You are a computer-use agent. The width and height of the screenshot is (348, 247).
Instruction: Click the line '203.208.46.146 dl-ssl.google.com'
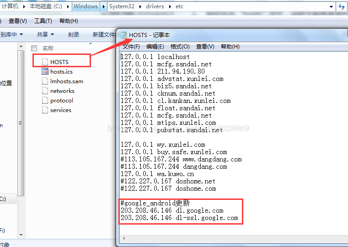179,218
